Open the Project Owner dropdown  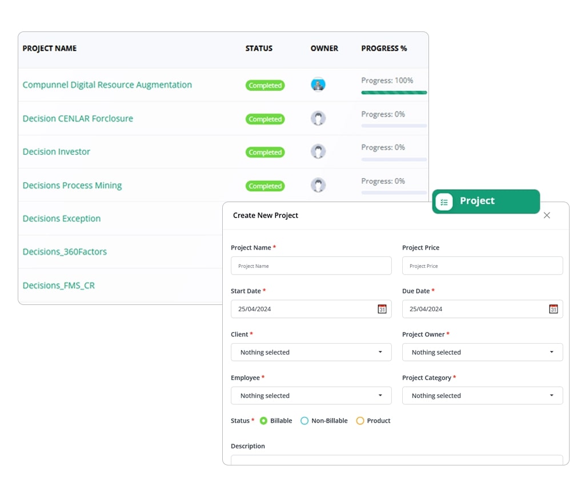[x=482, y=352]
